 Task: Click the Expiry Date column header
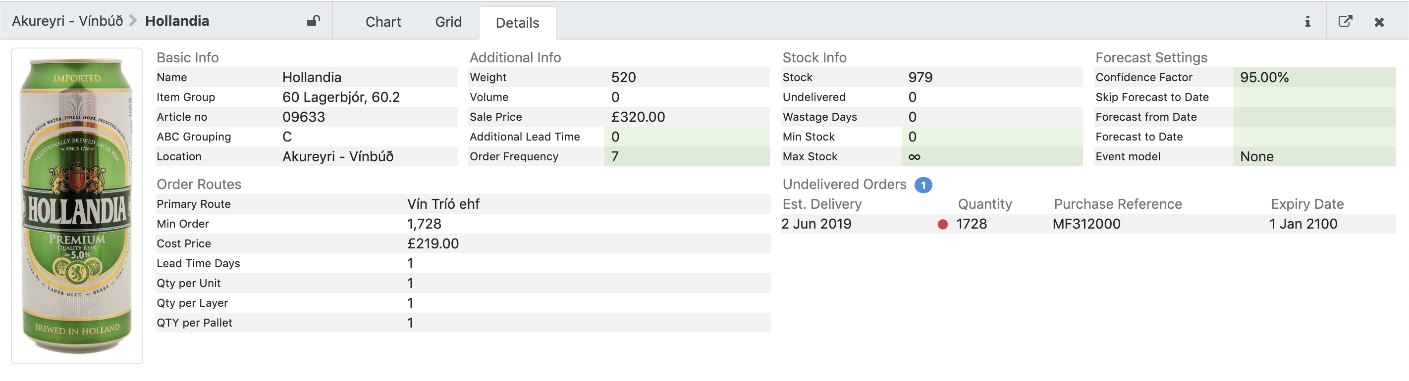tap(1307, 204)
